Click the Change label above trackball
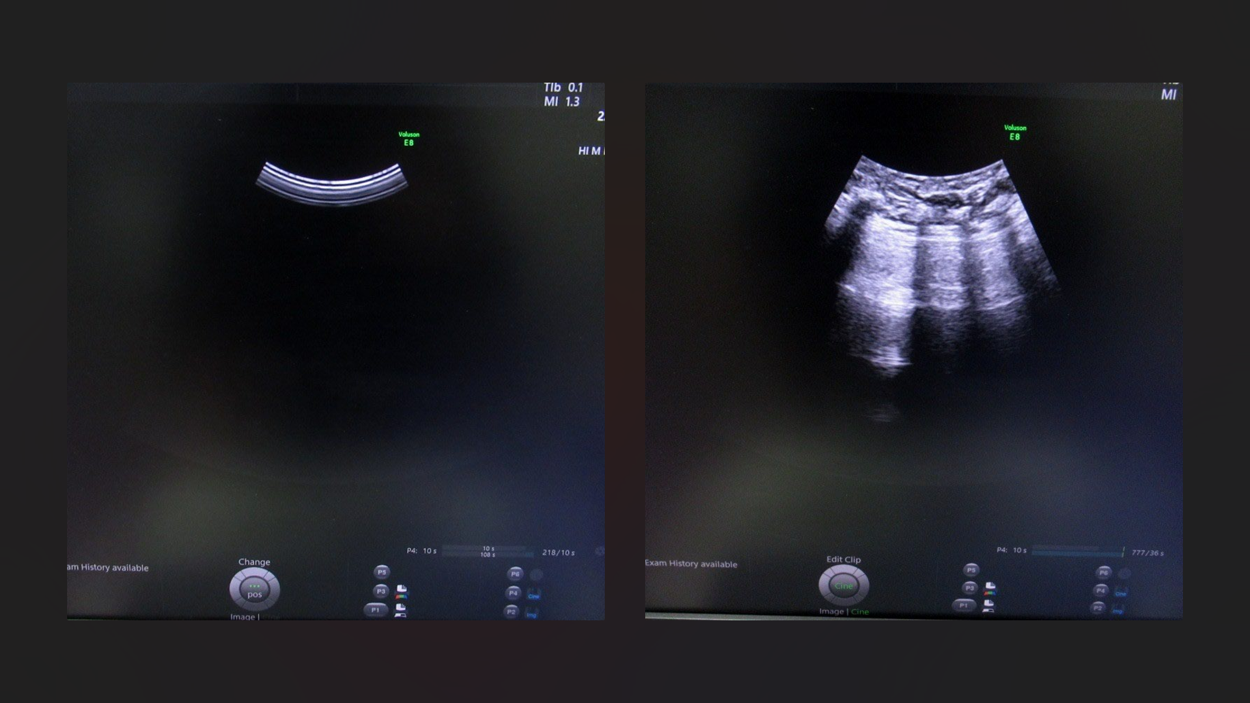The height and width of the screenshot is (703, 1250). [254, 562]
